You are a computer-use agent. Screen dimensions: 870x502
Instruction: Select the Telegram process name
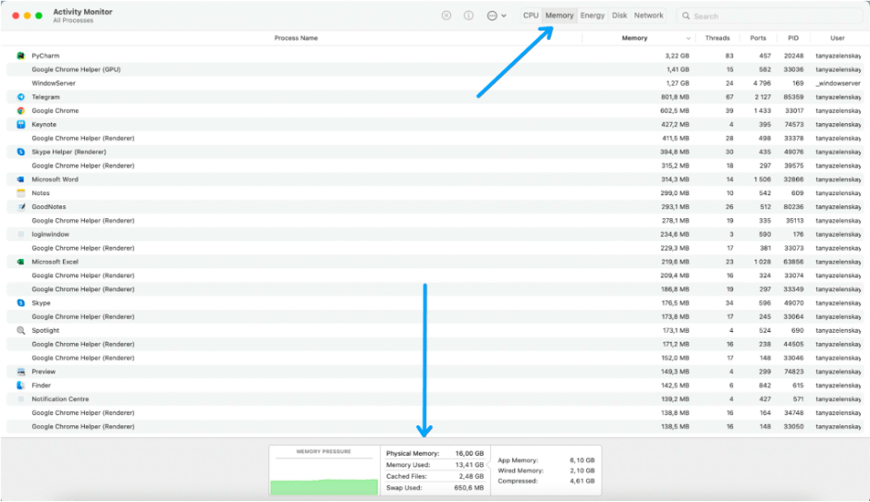tap(45, 97)
